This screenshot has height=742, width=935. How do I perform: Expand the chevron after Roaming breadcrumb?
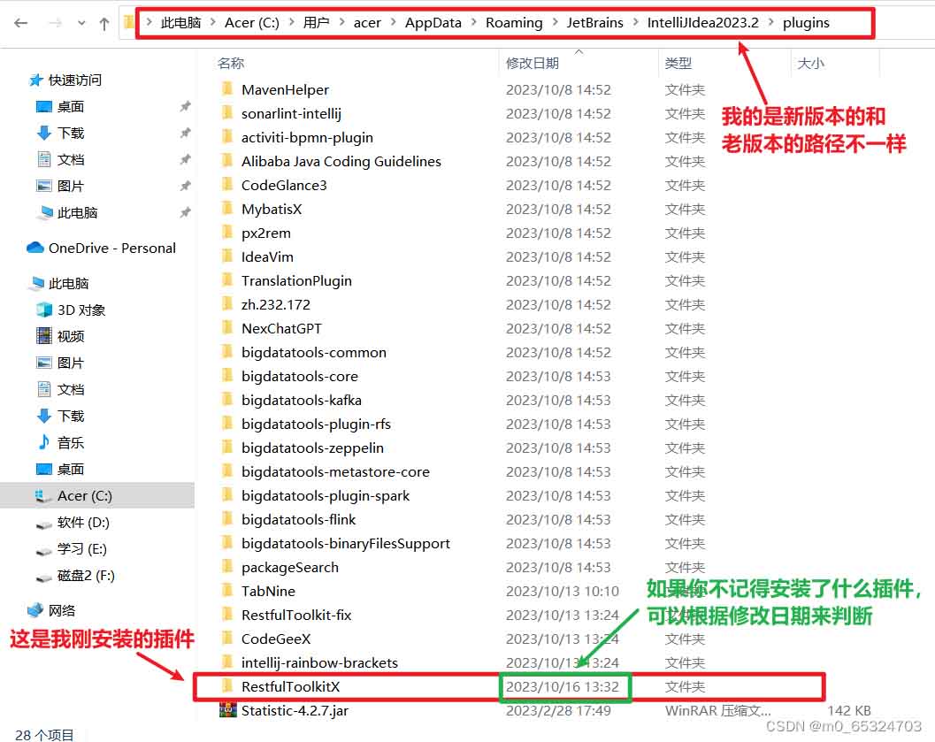coord(556,23)
